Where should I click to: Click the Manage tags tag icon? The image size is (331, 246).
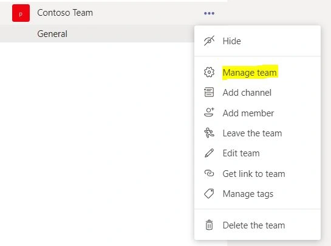209,193
